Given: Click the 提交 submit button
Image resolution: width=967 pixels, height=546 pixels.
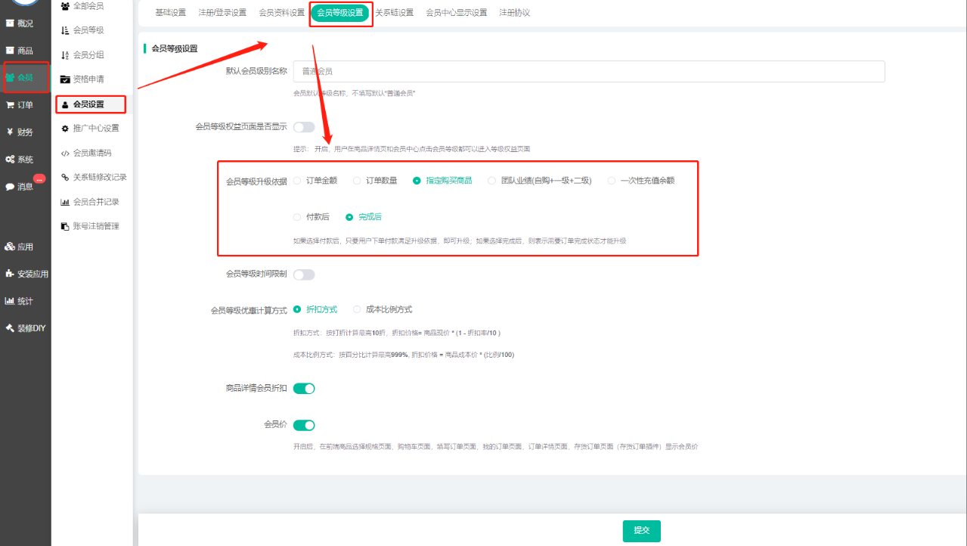Looking at the screenshot, I should (642, 531).
